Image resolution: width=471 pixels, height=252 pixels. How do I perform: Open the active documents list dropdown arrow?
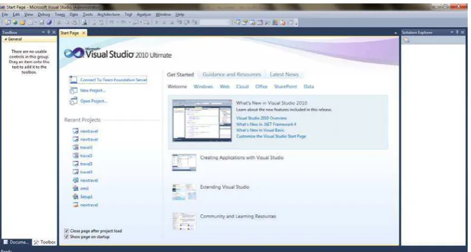[395, 33]
